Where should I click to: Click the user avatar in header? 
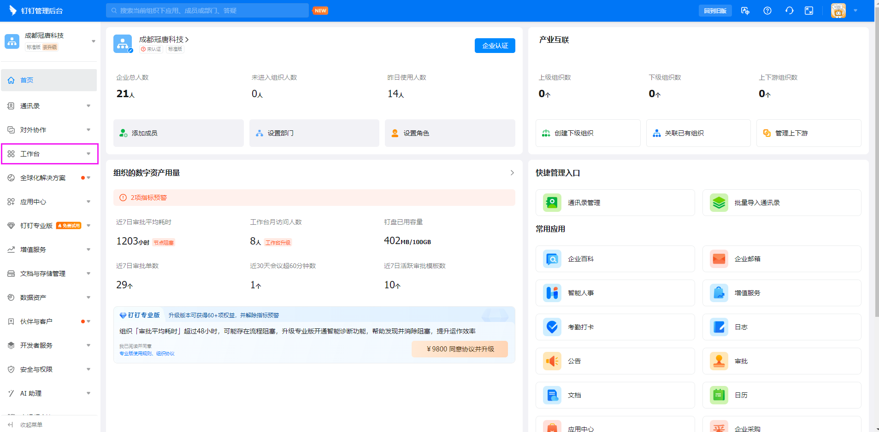click(838, 11)
